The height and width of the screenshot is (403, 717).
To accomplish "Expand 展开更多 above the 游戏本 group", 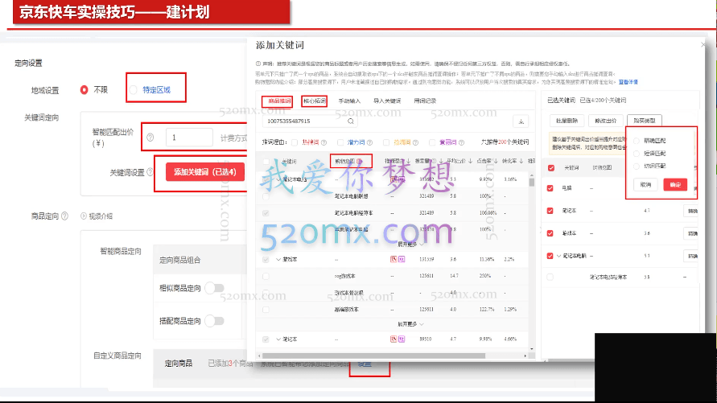I will pyautogui.click(x=410, y=245).
